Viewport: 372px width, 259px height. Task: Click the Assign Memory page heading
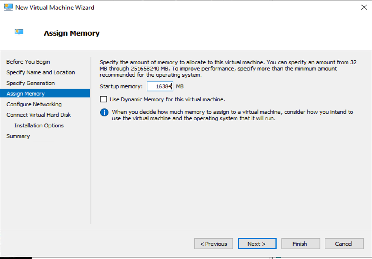[72, 33]
